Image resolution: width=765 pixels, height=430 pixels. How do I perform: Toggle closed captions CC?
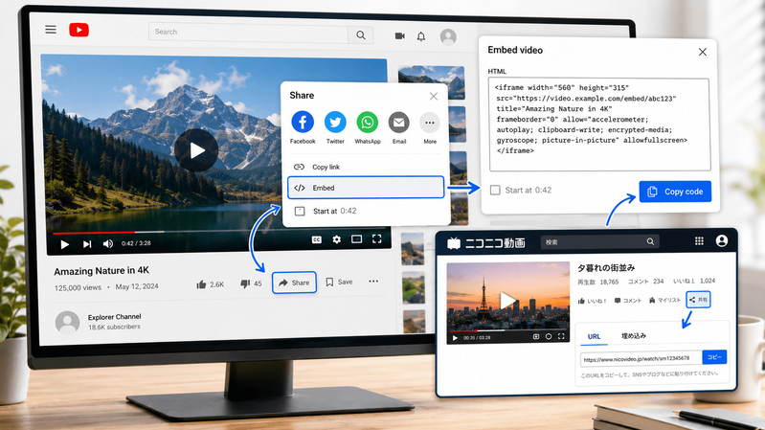(x=317, y=239)
